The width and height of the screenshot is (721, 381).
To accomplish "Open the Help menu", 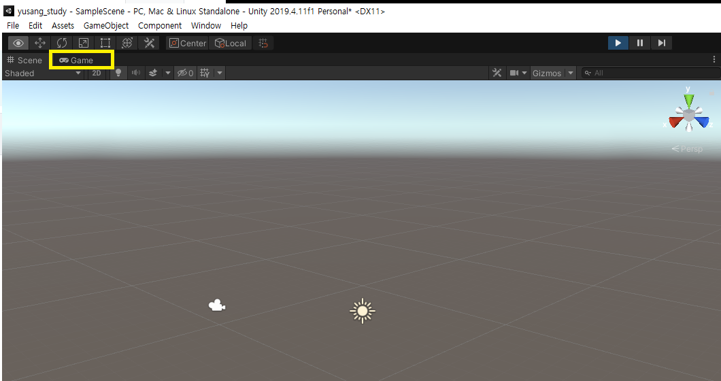I will click(239, 26).
